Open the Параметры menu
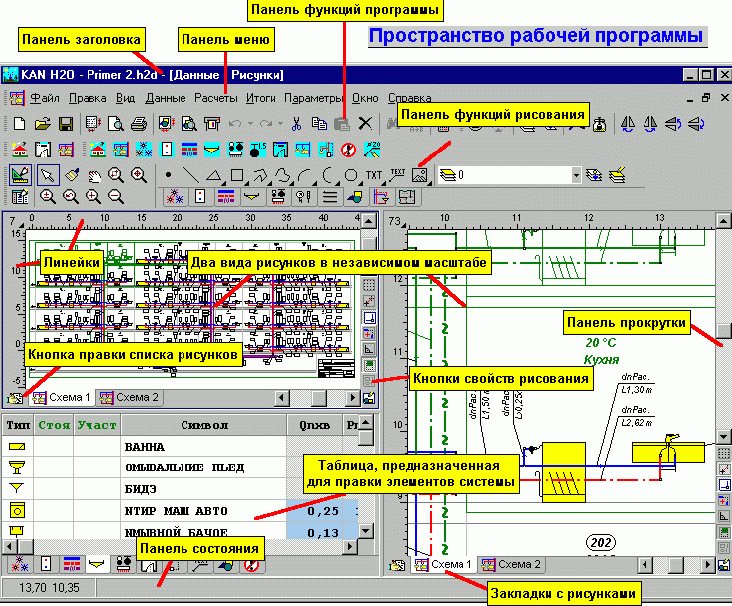 click(314, 98)
